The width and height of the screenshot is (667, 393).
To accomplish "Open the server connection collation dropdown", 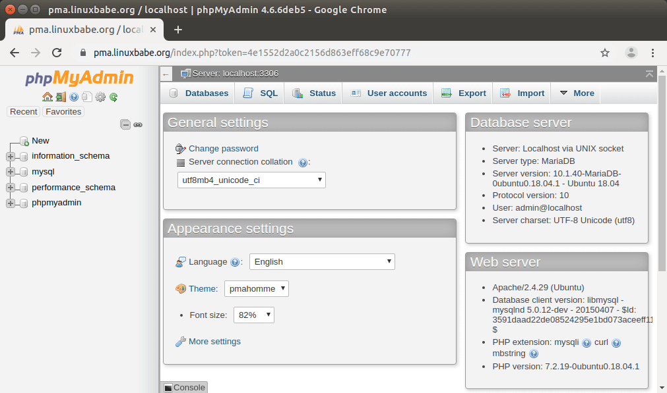I will [x=251, y=180].
